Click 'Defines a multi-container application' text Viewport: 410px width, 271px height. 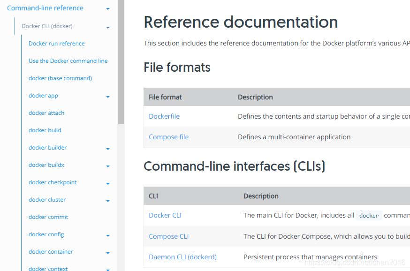[x=294, y=137]
